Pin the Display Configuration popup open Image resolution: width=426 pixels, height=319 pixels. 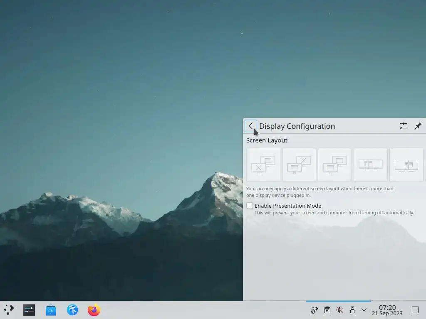click(418, 126)
